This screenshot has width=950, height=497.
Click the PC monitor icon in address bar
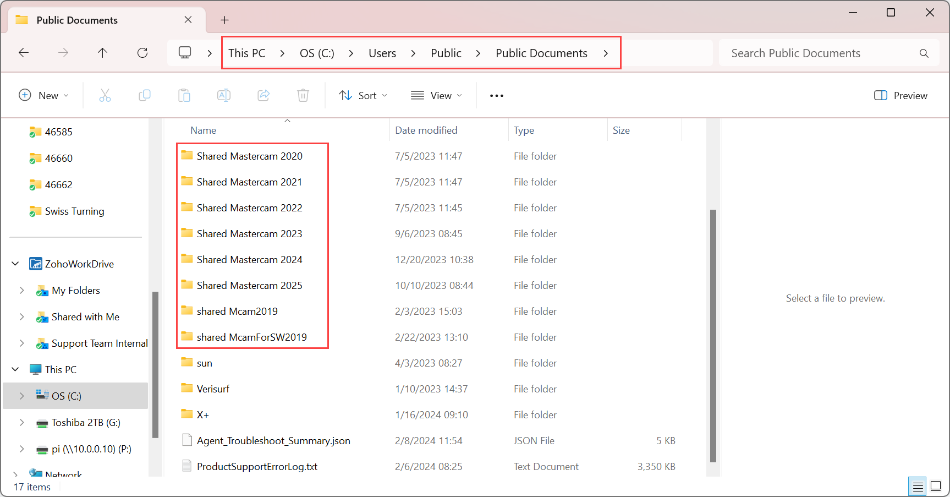[x=185, y=53]
